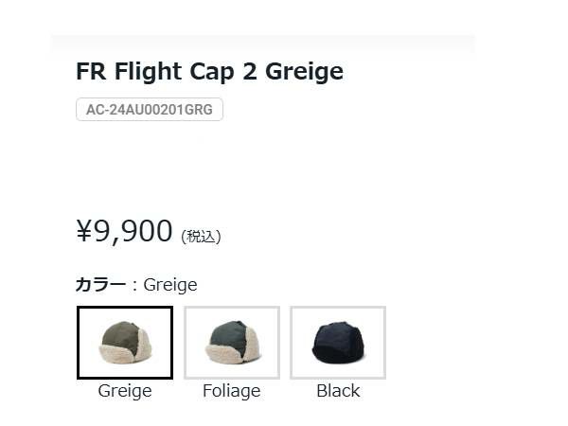Screen dimensions: 568x426
Task: Click the word Greige in the product title
Action: click(304, 72)
